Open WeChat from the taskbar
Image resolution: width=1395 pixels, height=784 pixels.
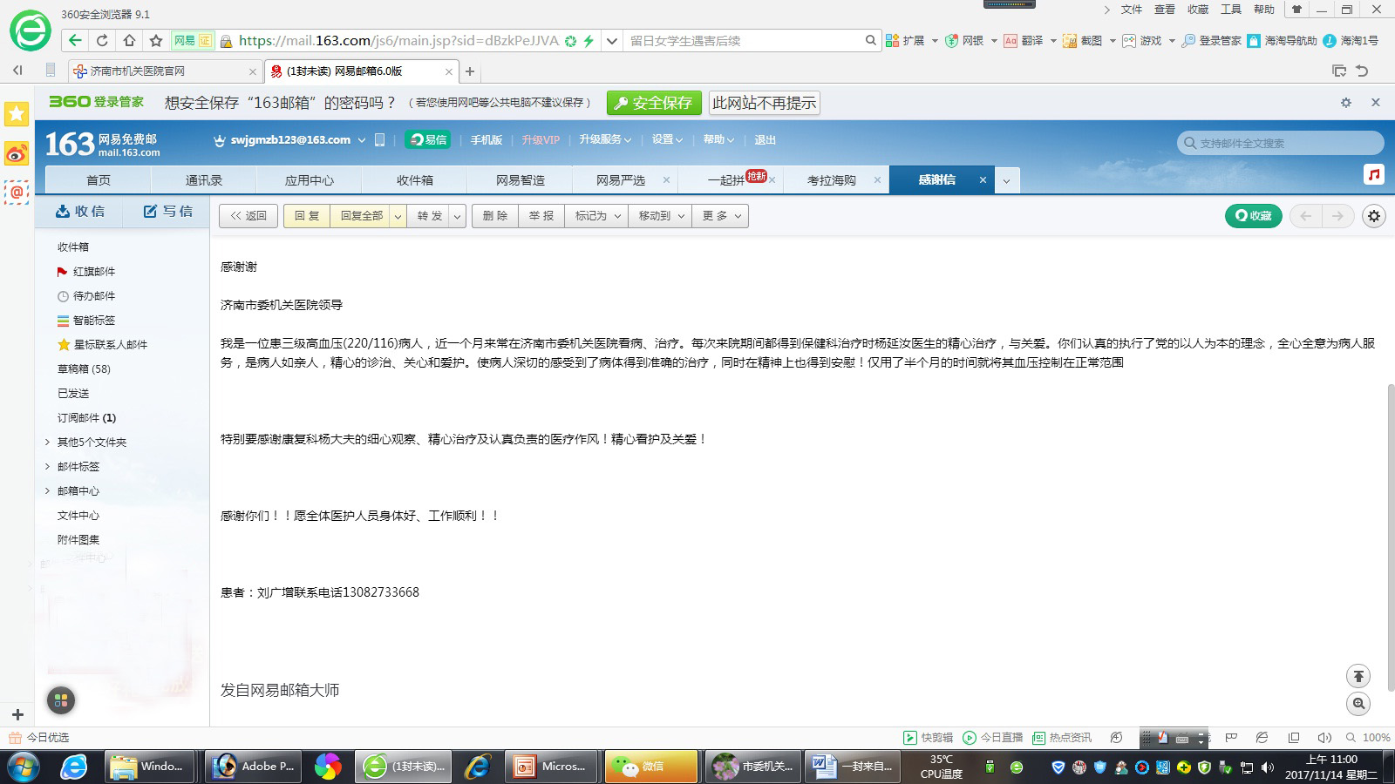point(651,767)
